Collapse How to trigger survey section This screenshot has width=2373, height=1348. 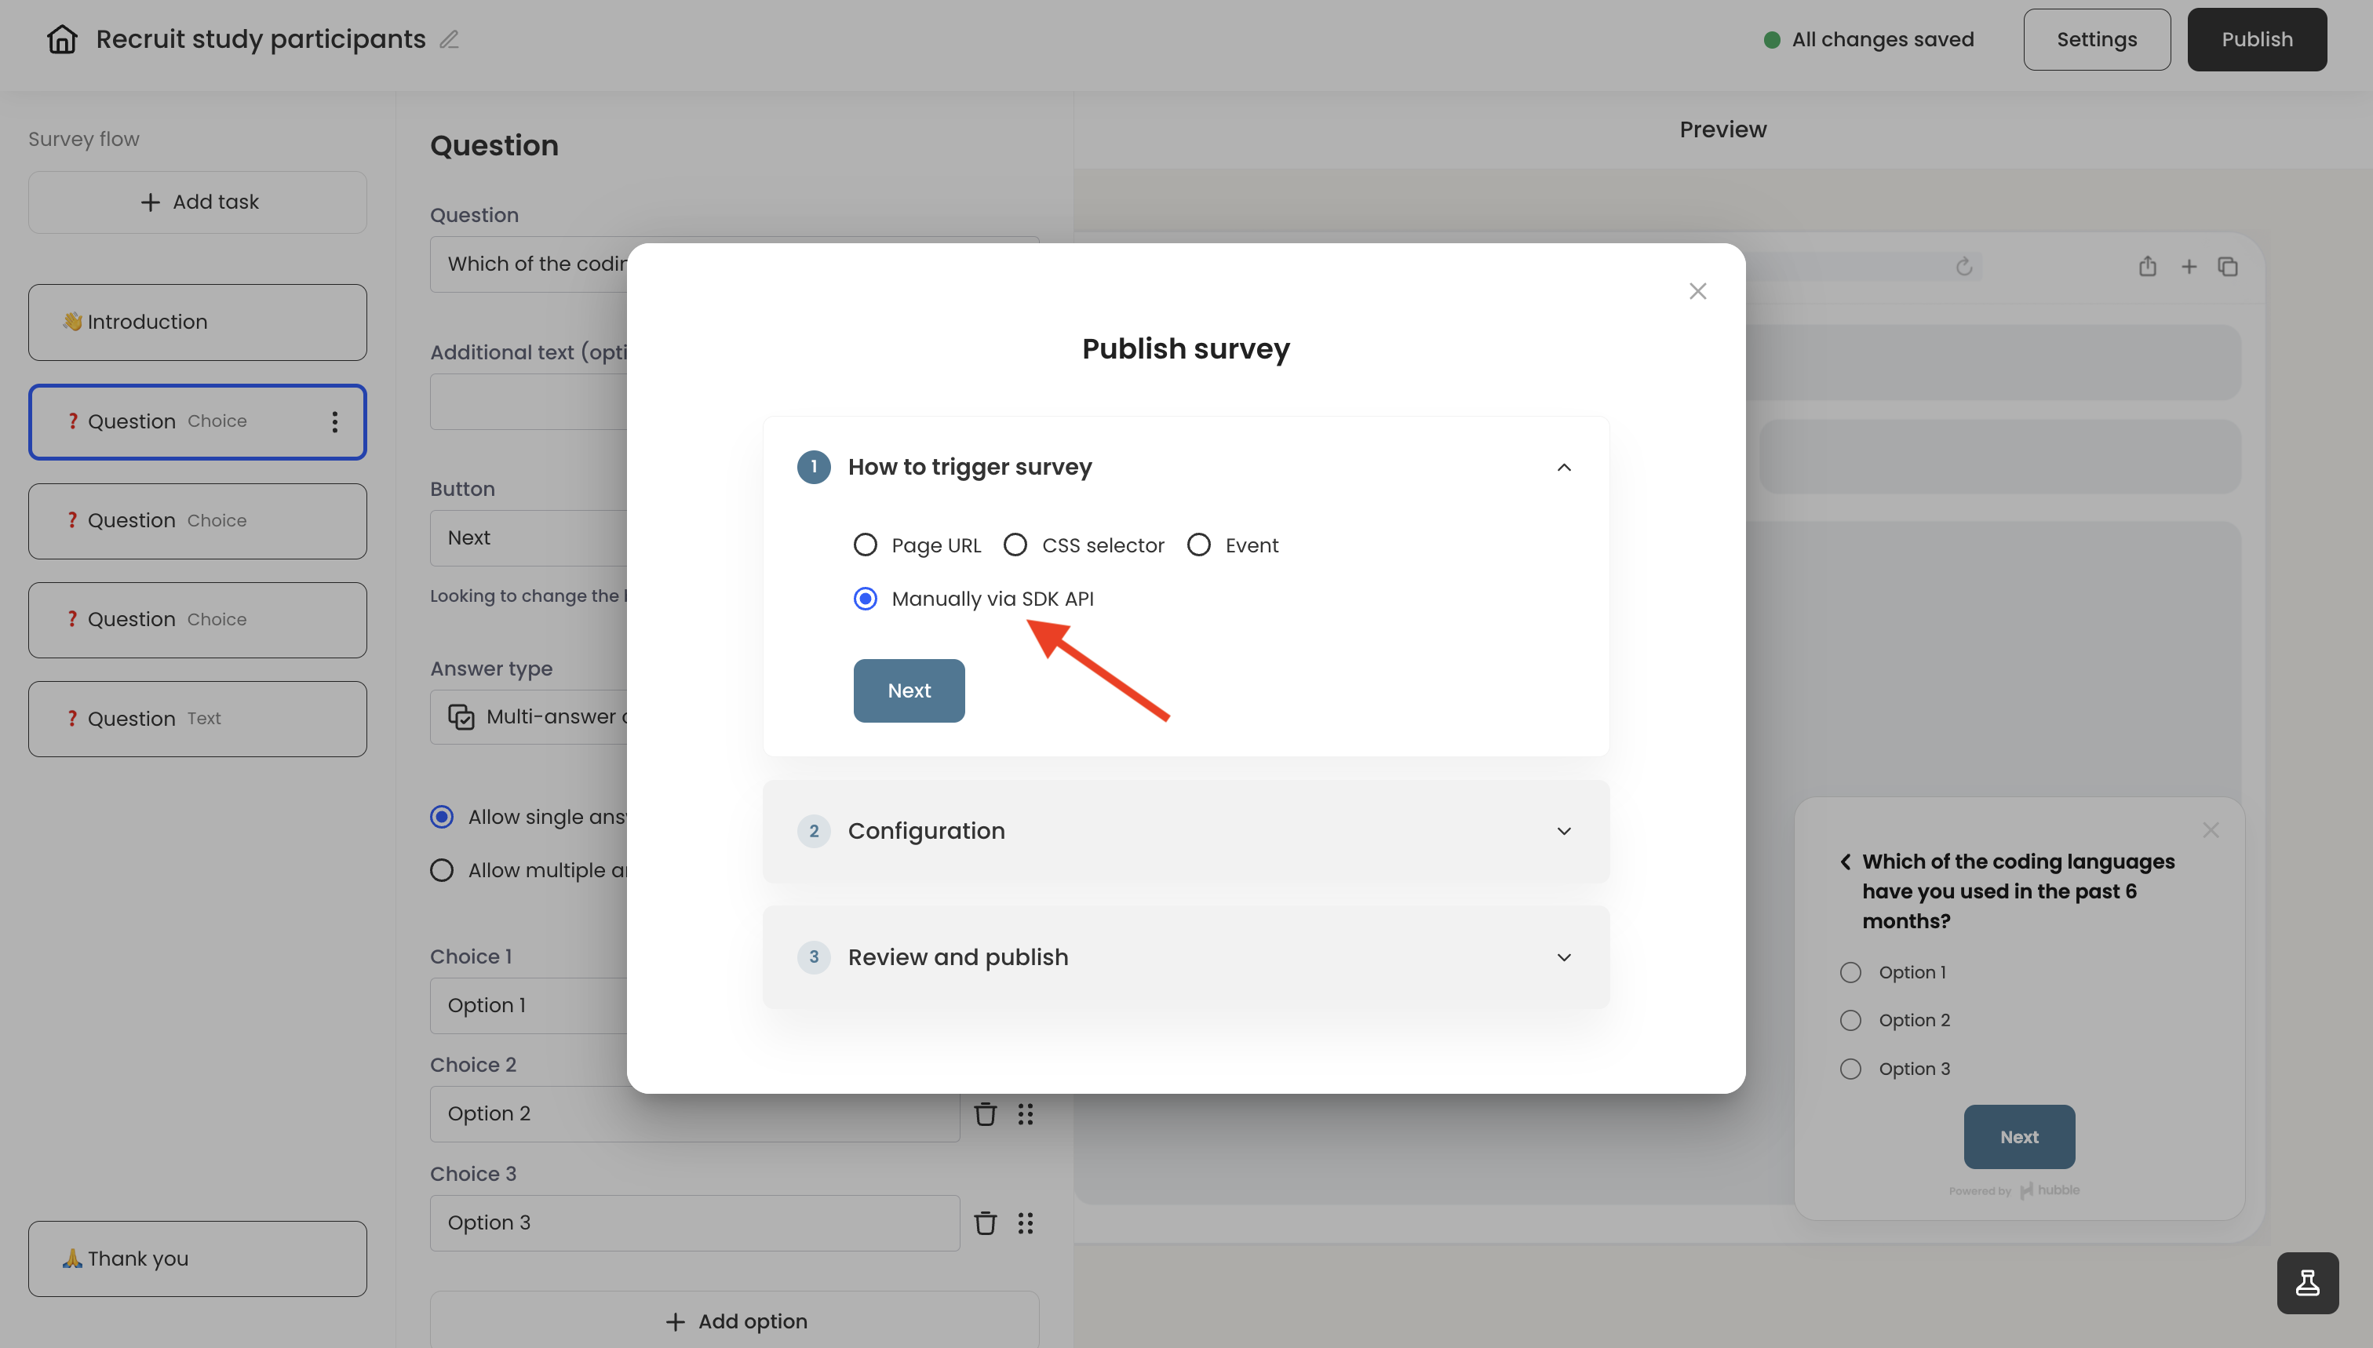[x=1564, y=468]
